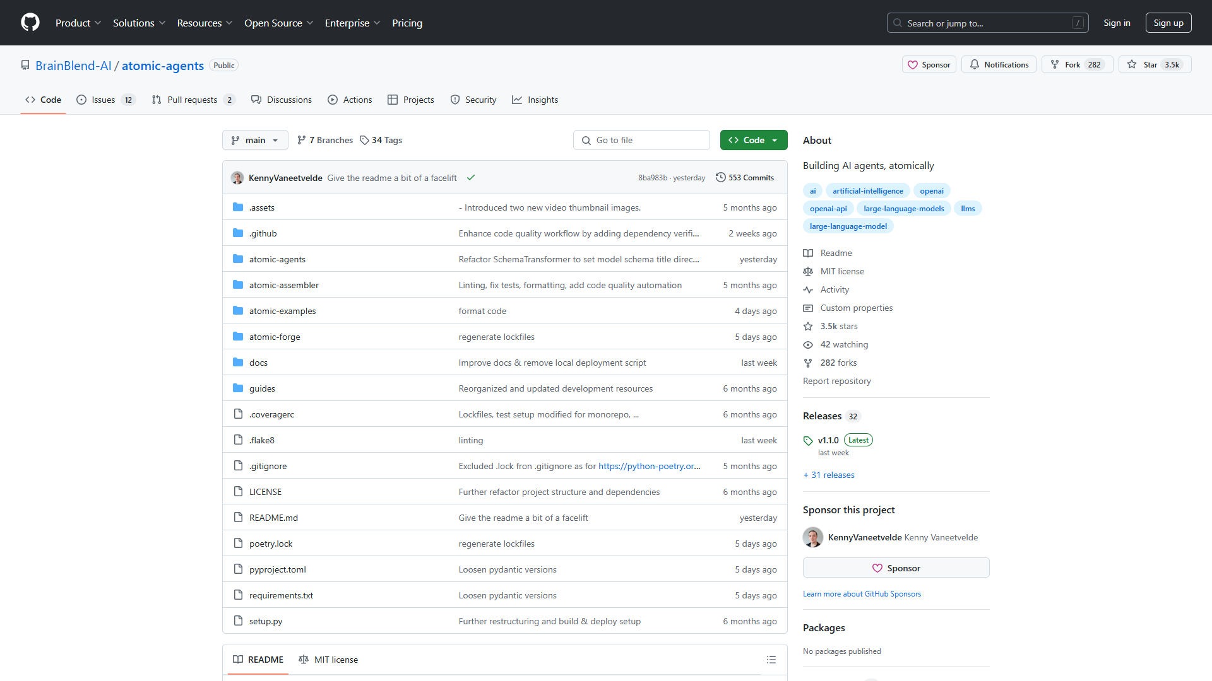The width and height of the screenshot is (1212, 681).
Task: Click the v1.1.0 release tag icon
Action: tap(808, 441)
